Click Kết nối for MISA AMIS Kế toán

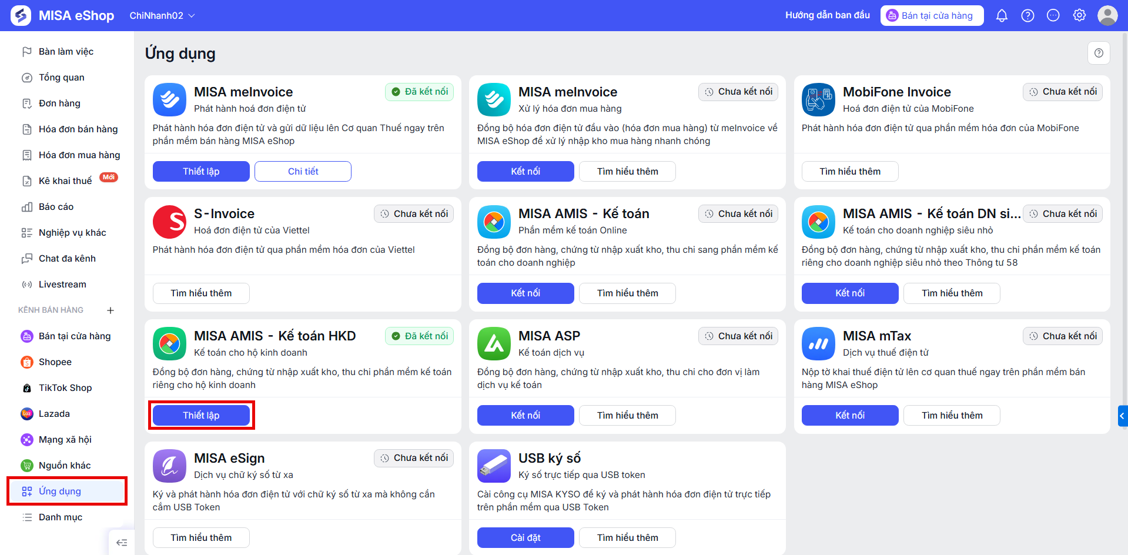pos(525,293)
